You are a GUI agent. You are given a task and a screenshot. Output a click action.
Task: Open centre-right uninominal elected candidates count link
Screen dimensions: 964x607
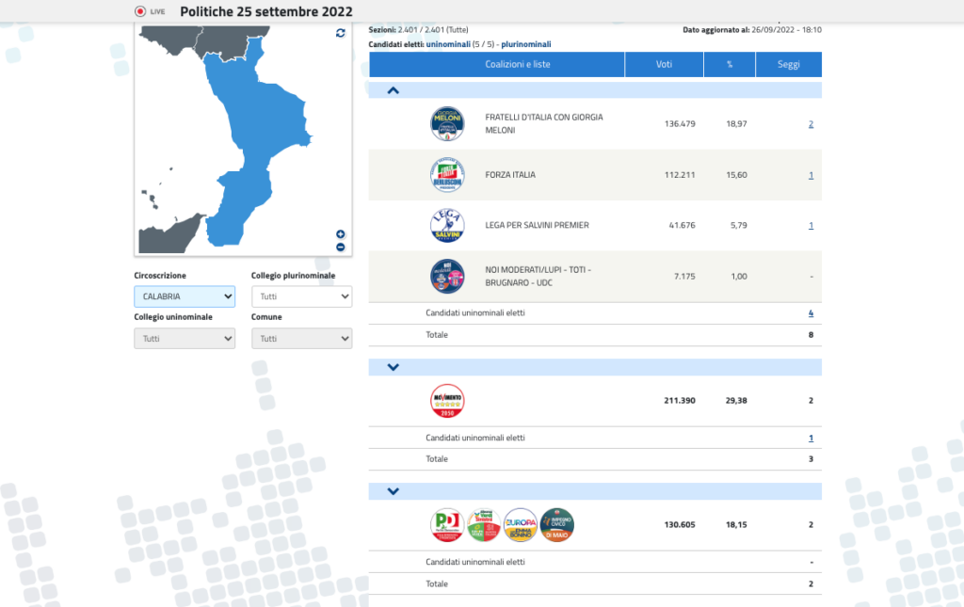(x=811, y=313)
